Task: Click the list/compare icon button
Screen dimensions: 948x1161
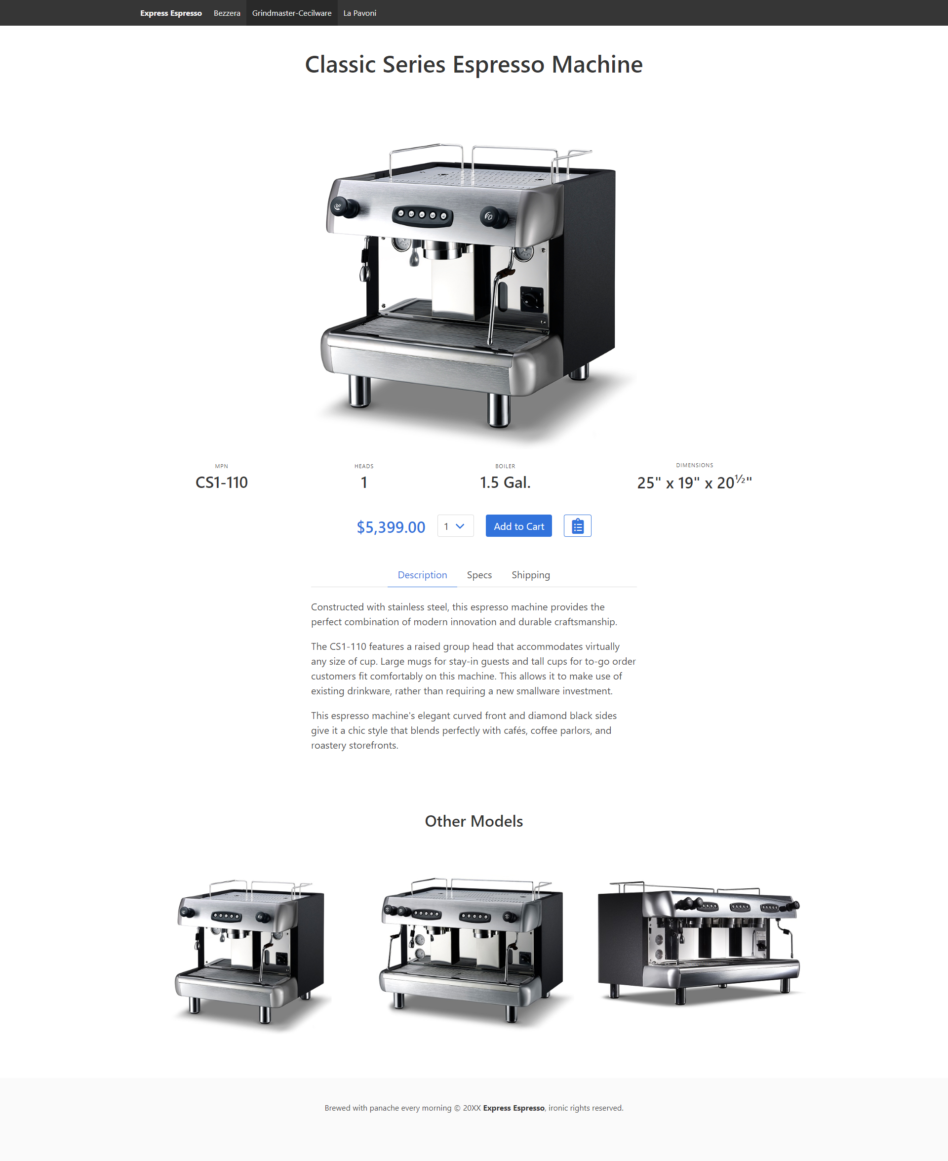Action: tap(578, 526)
